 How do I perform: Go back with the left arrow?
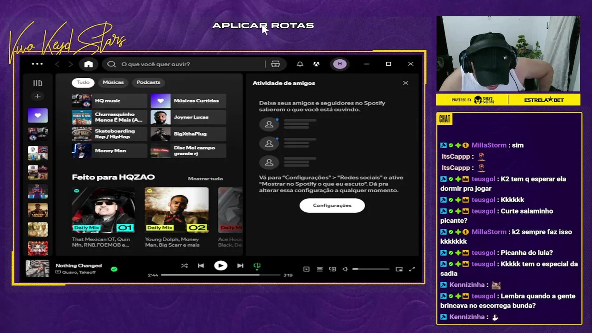(x=57, y=64)
